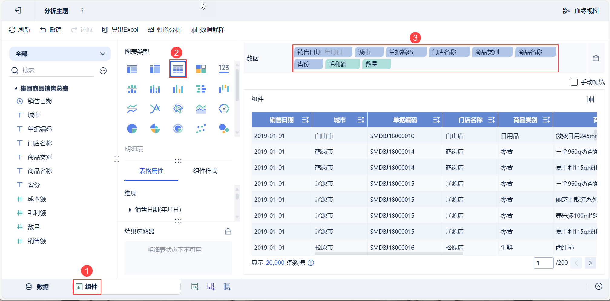
Task: Expand the 销售日期(年月日) dimension
Action: click(x=130, y=210)
